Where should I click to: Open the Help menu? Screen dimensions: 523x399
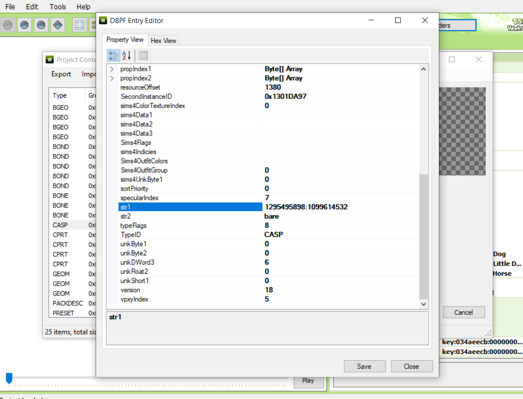[x=83, y=6]
